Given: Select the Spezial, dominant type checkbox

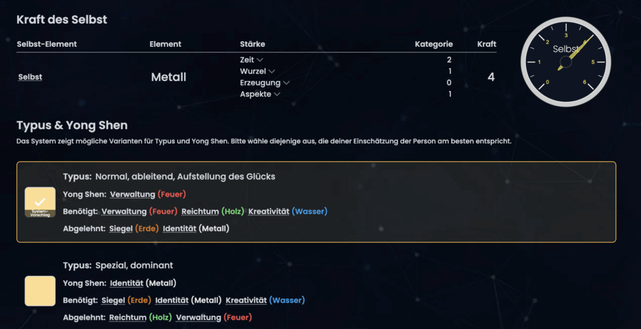Looking at the screenshot, I should (40, 291).
